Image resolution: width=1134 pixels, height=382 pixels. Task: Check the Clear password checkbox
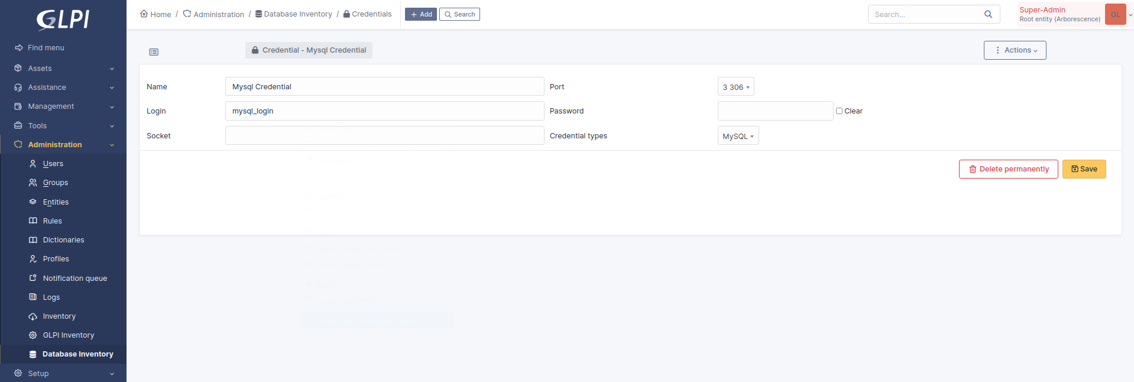tap(839, 111)
